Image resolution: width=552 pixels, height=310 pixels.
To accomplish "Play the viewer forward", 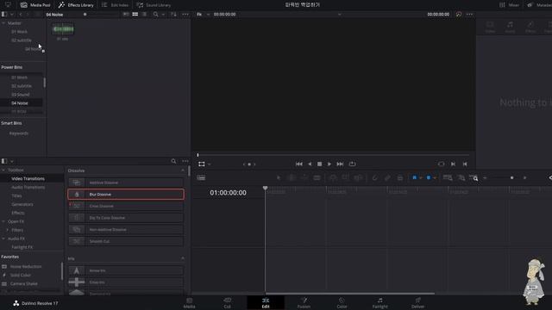I will tap(329, 164).
